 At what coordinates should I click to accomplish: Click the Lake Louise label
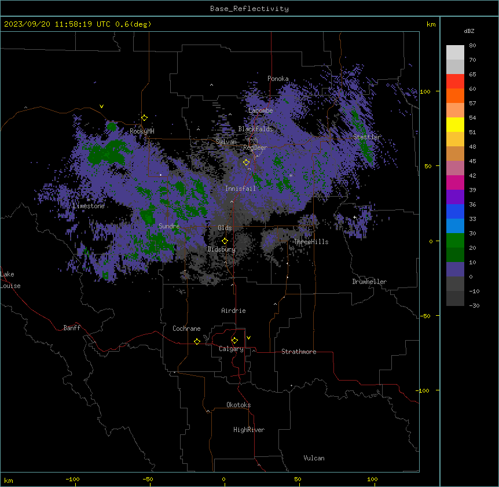click(x=10, y=280)
